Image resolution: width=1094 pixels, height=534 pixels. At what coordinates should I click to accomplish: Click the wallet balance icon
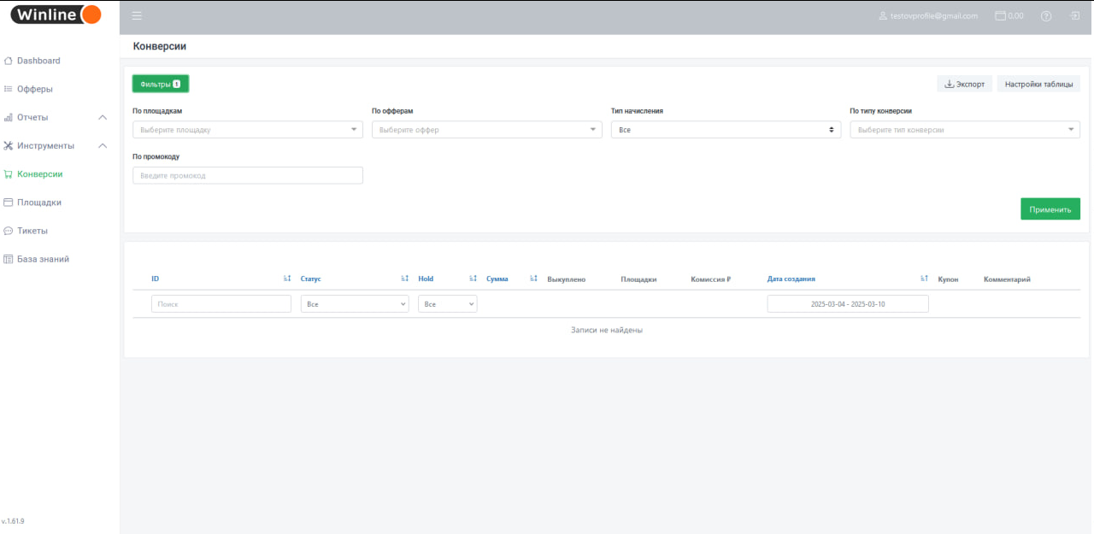click(x=1000, y=16)
